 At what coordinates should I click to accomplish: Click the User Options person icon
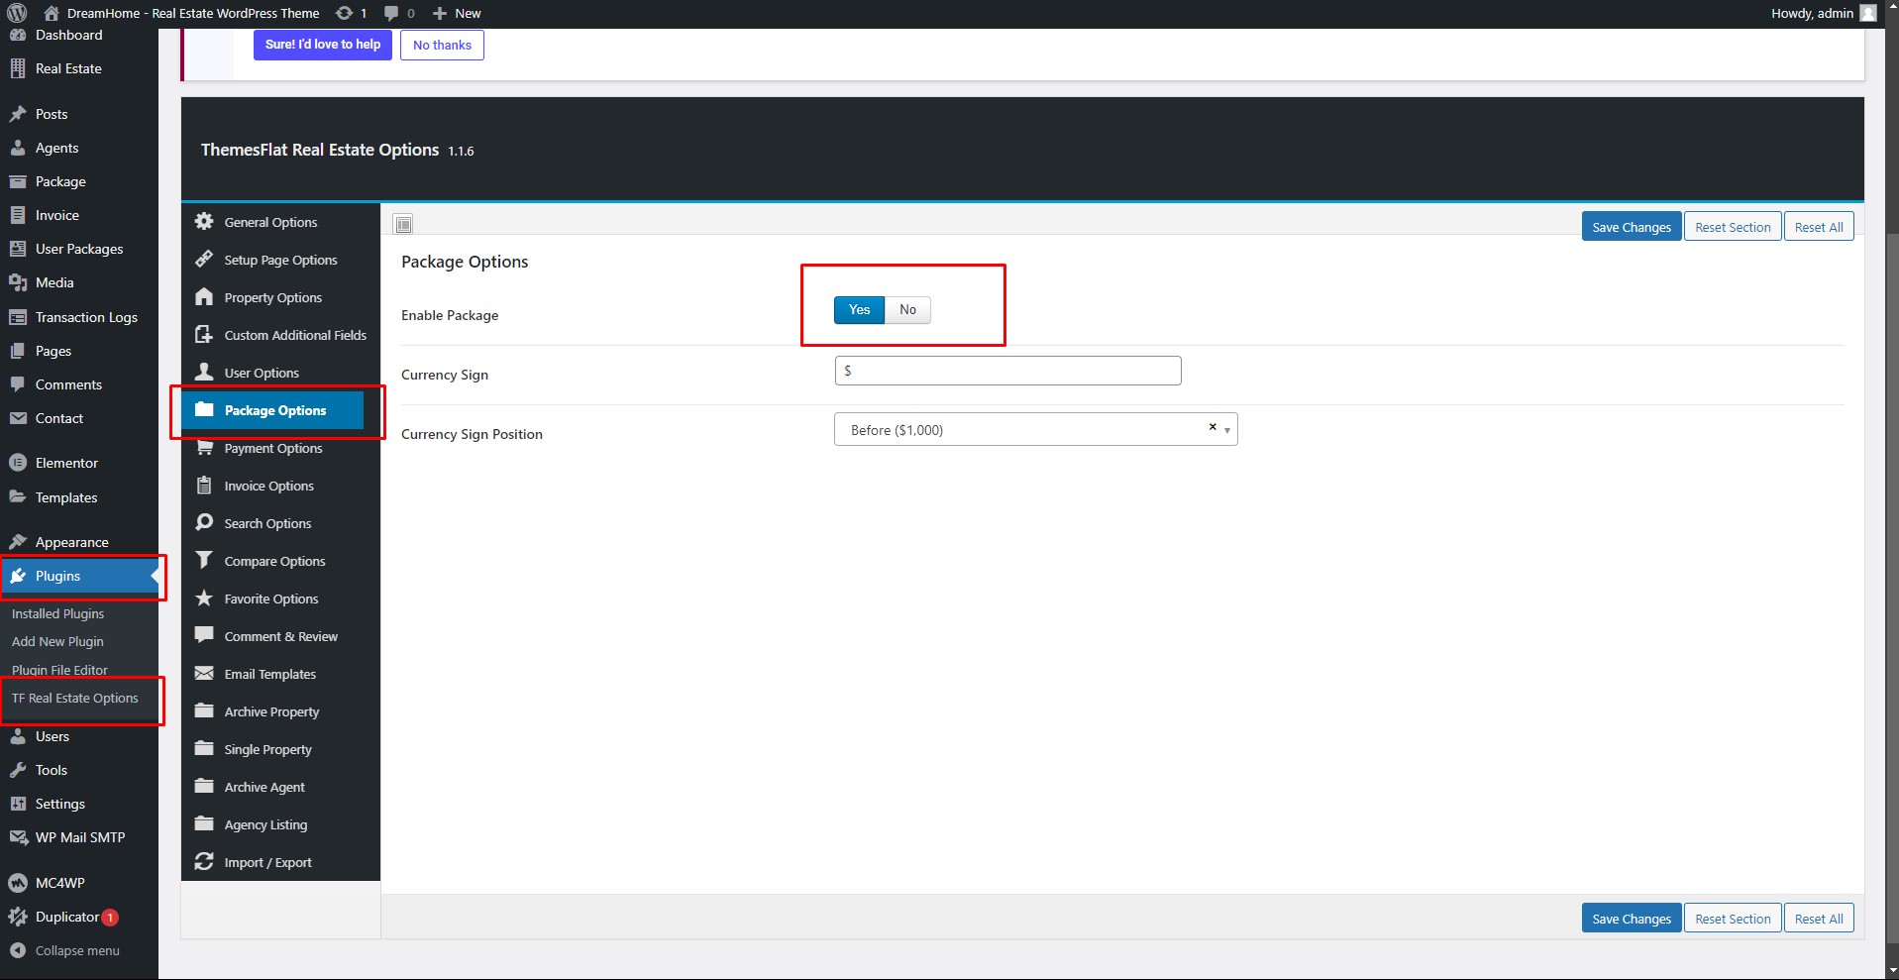pyautogui.click(x=204, y=372)
